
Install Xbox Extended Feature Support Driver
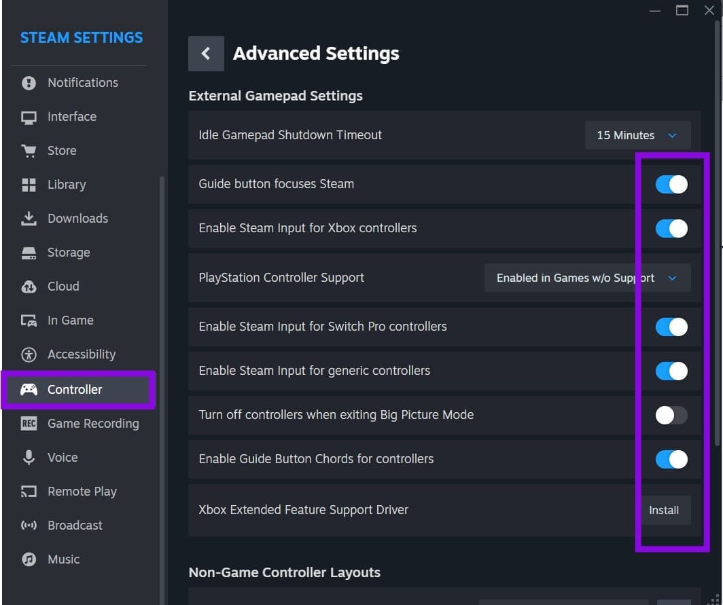coord(664,511)
